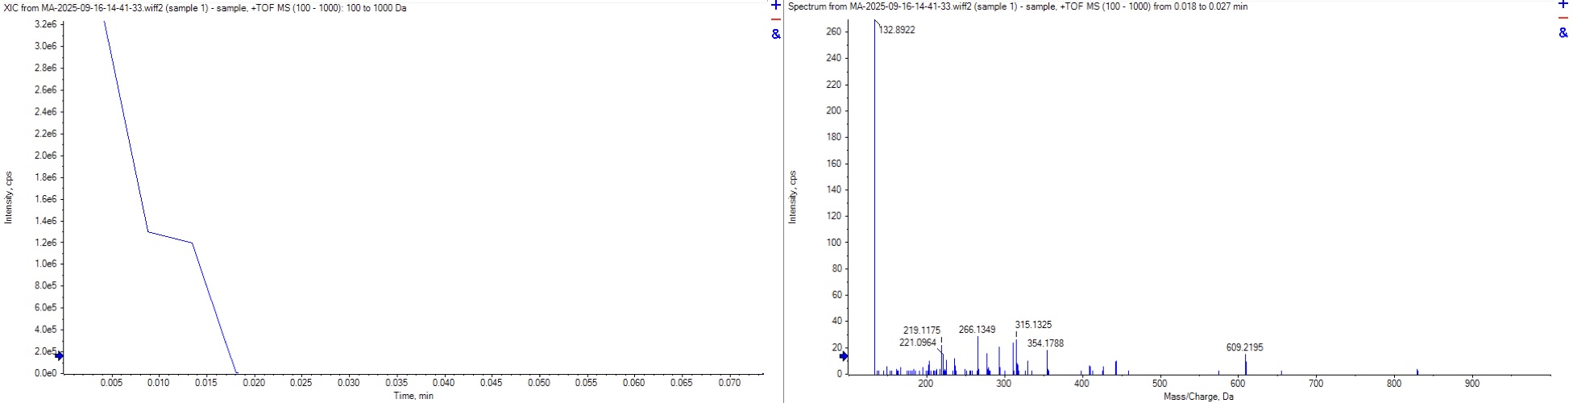Select the Spectrum pane title text
This screenshot has width=1573, height=403.
click(1017, 6)
